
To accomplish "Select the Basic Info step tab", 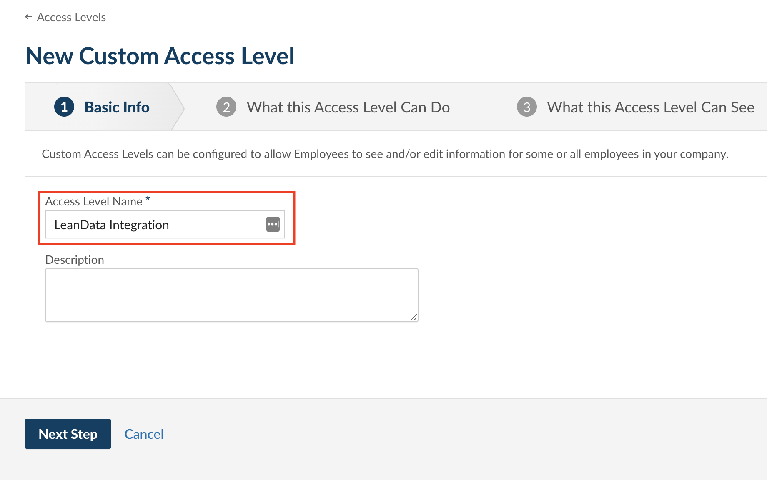I will [117, 107].
